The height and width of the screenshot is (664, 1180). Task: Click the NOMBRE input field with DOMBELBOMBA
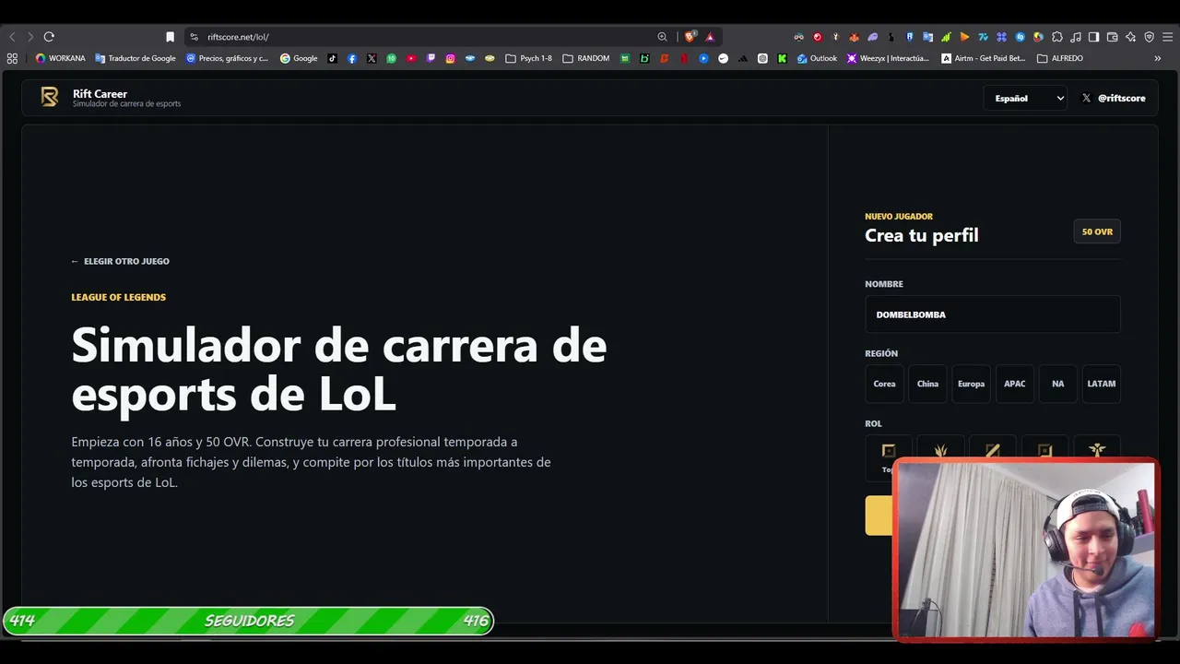[x=993, y=314]
